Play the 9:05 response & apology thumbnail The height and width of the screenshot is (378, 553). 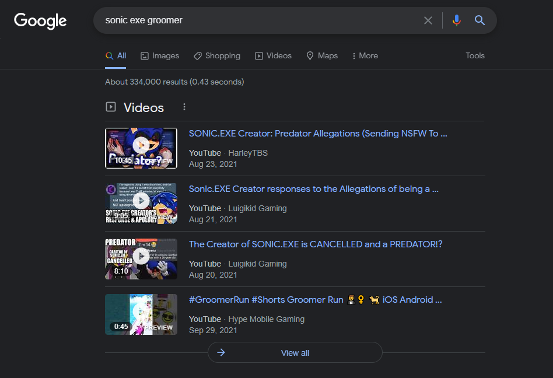point(141,204)
